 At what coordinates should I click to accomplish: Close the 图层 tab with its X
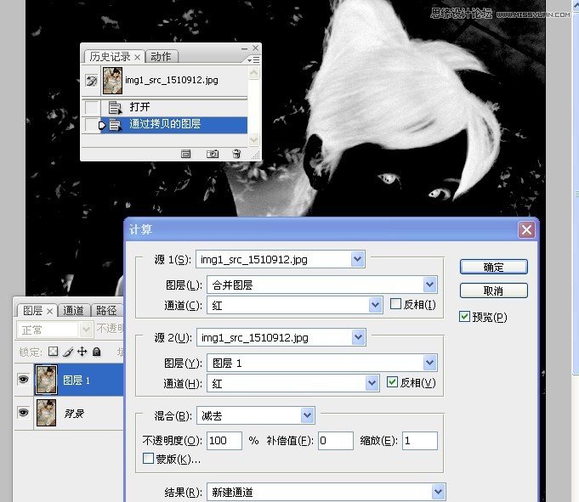pos(50,311)
